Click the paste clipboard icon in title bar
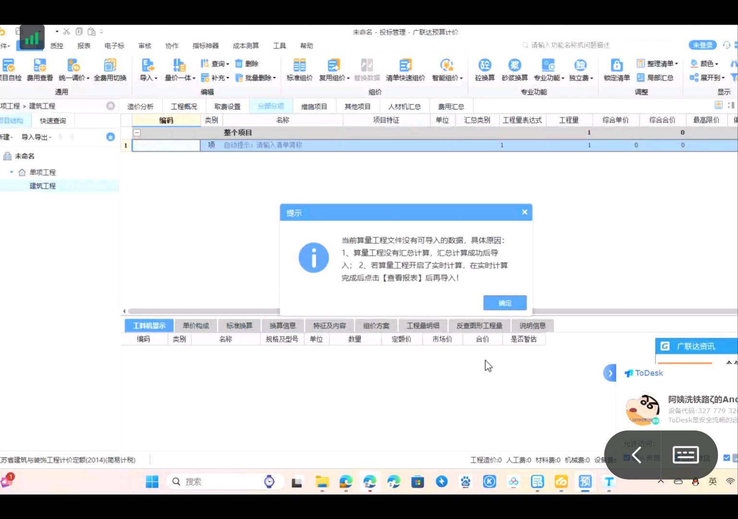The image size is (738, 519). coord(91,32)
